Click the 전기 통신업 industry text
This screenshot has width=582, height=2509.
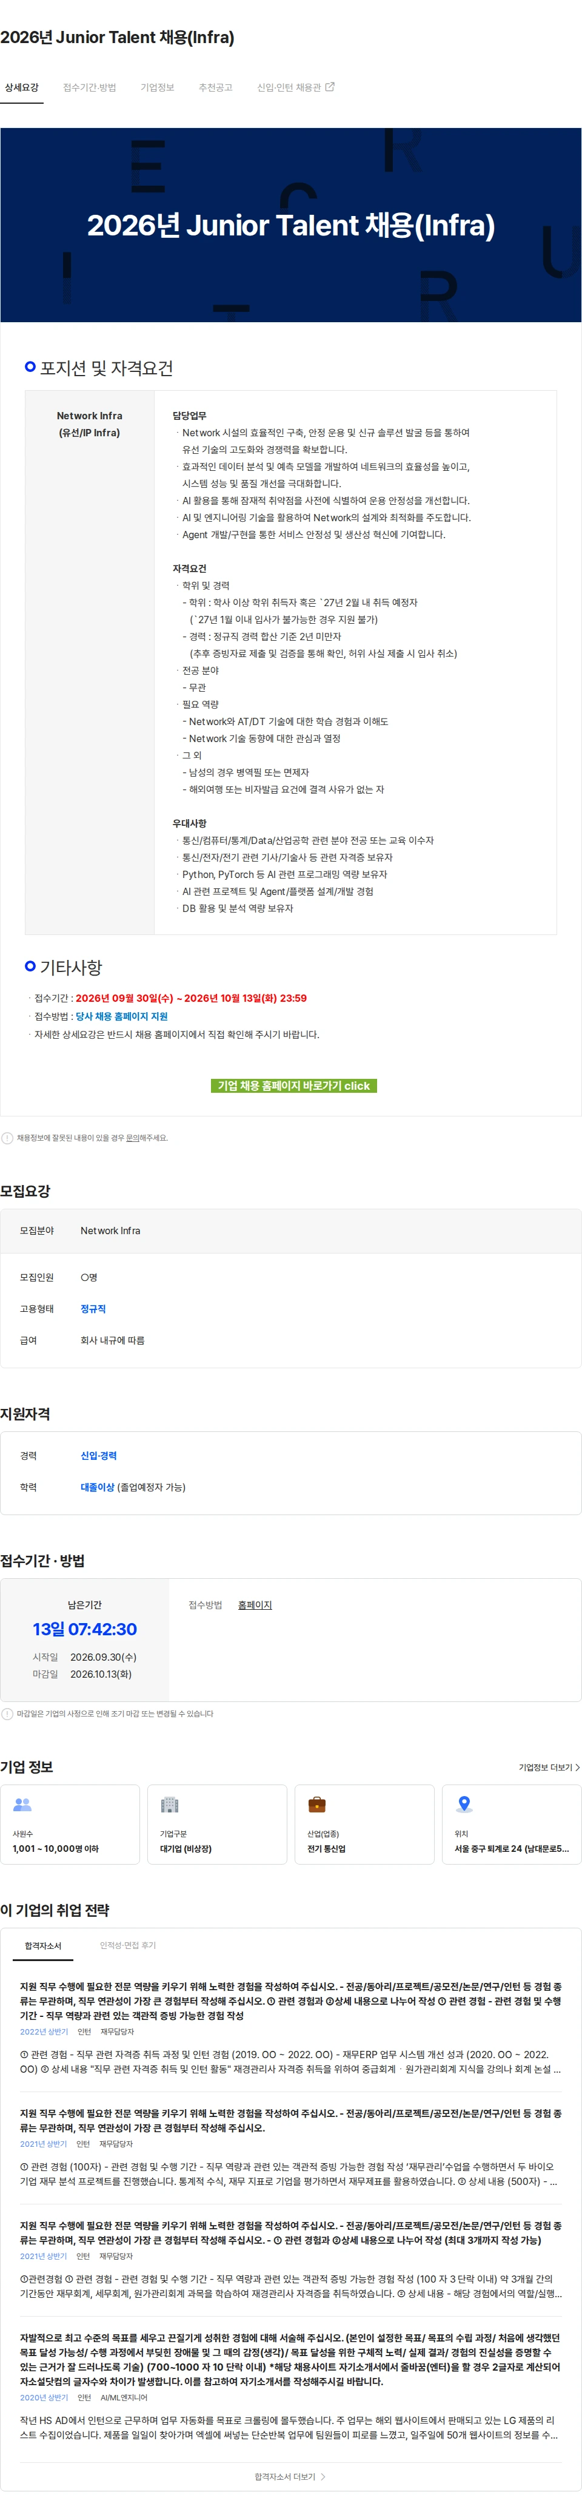[x=327, y=1849]
